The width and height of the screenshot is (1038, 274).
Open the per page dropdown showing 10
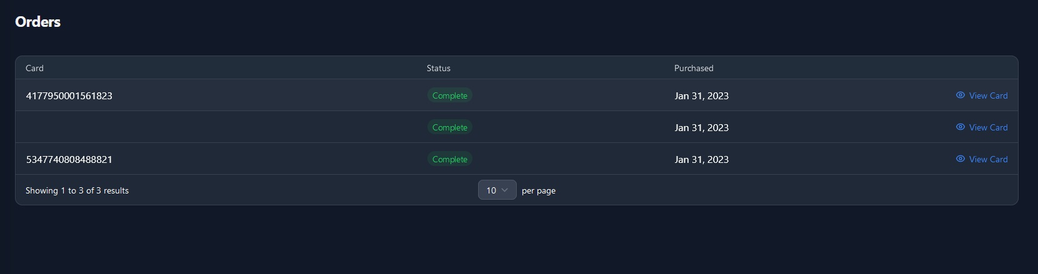497,190
